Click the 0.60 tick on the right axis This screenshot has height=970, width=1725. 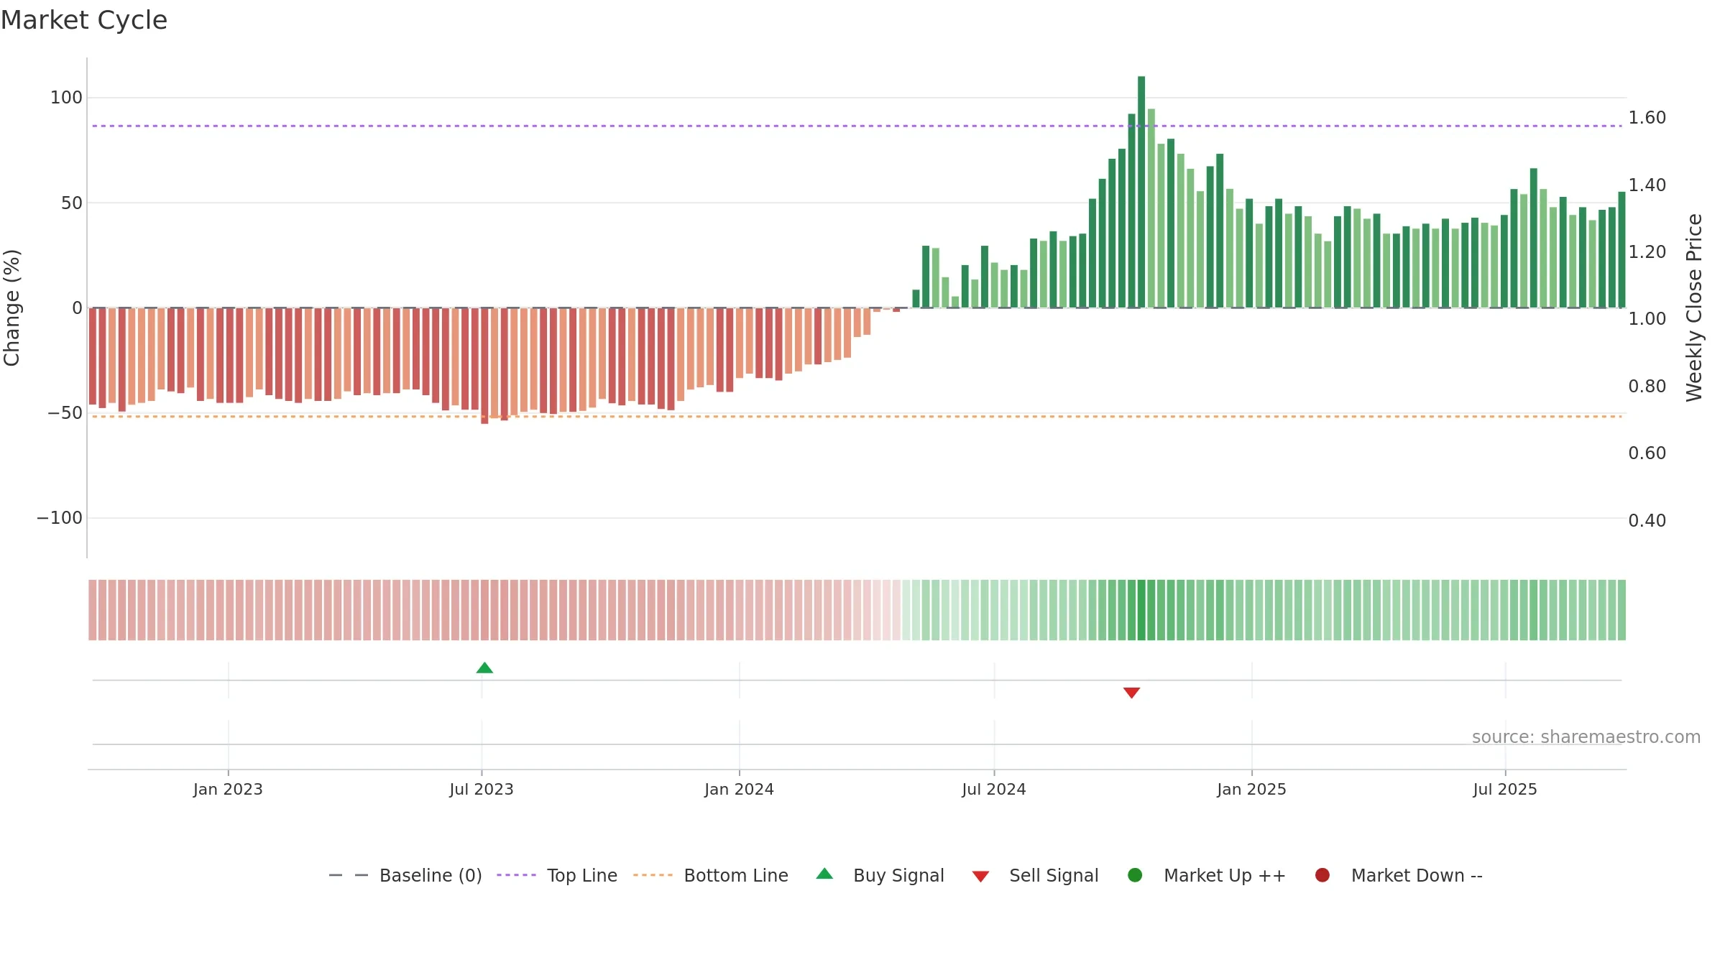pyautogui.click(x=1647, y=453)
